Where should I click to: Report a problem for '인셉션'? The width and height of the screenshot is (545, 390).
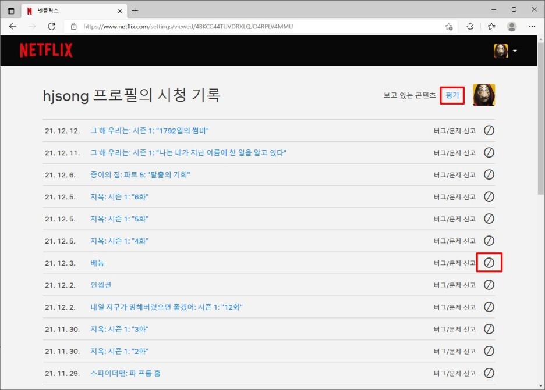(455, 285)
